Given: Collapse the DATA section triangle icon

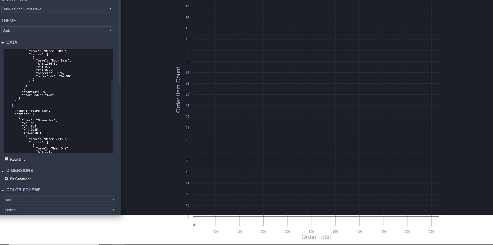Looking at the screenshot, I should [x=3, y=42].
